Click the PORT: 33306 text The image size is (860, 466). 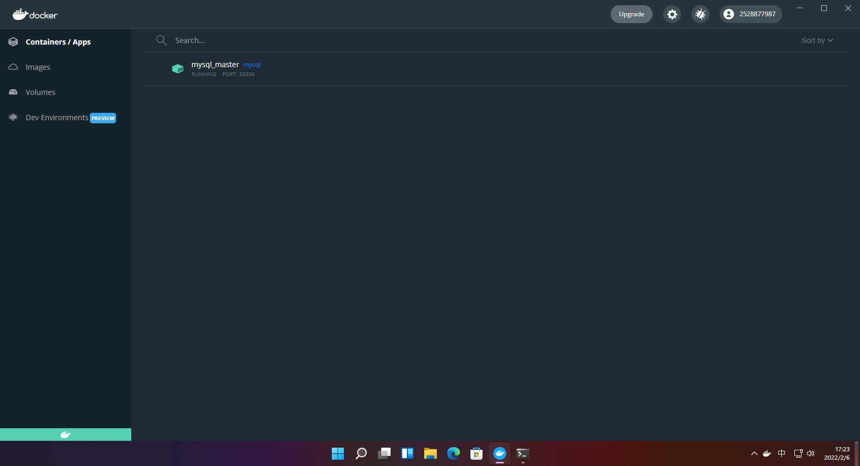pyautogui.click(x=238, y=75)
